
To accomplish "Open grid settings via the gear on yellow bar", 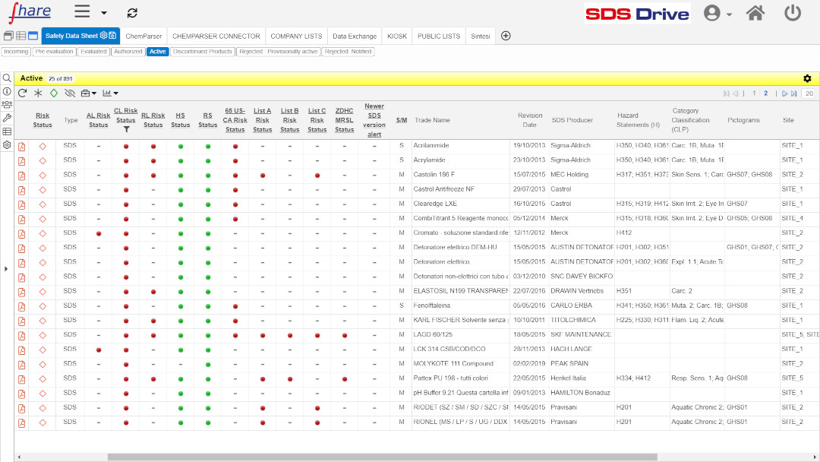I will pyautogui.click(x=807, y=78).
